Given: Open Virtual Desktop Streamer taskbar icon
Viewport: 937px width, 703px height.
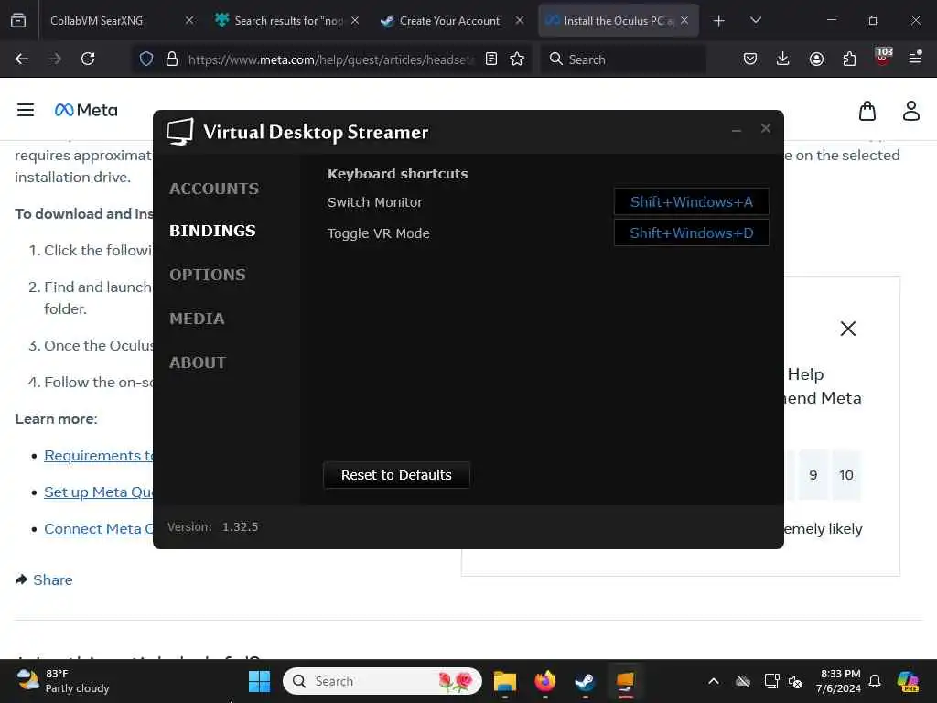Looking at the screenshot, I should tap(625, 681).
